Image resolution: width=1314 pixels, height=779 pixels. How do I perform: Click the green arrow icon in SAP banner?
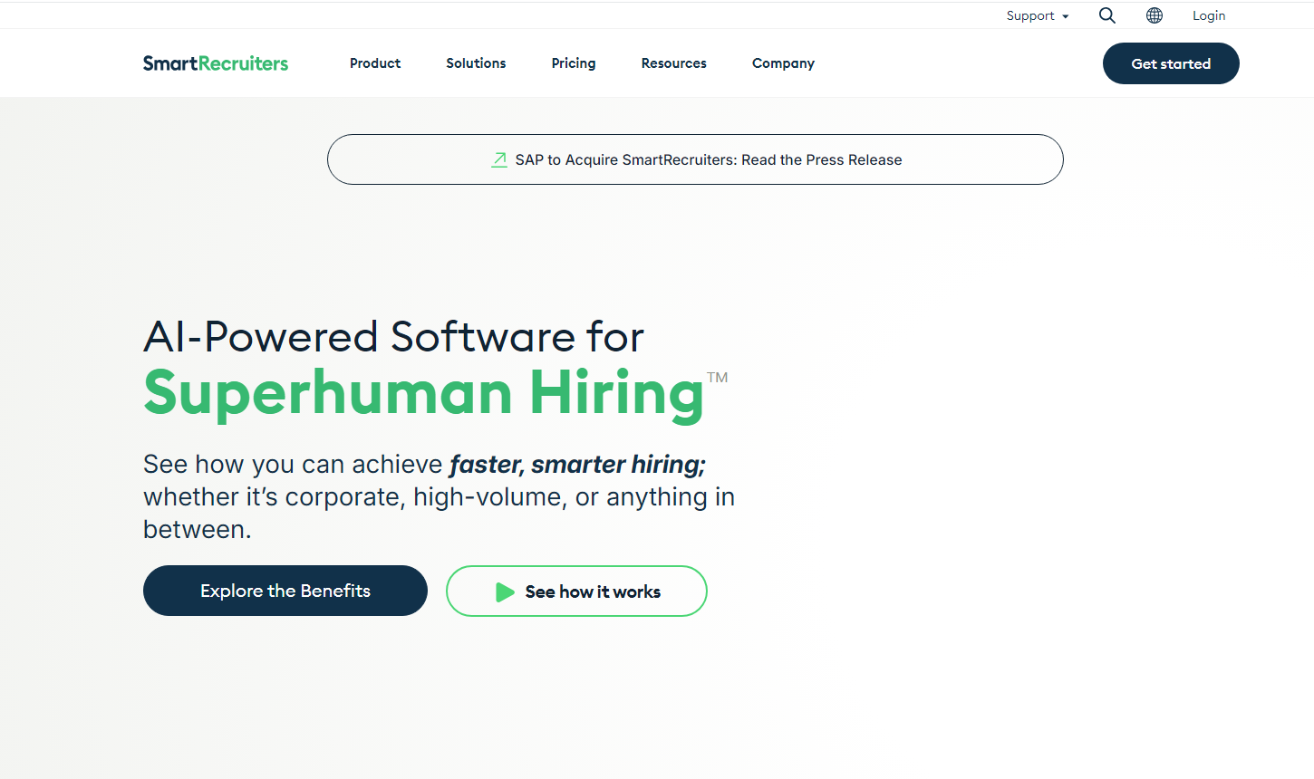point(498,160)
